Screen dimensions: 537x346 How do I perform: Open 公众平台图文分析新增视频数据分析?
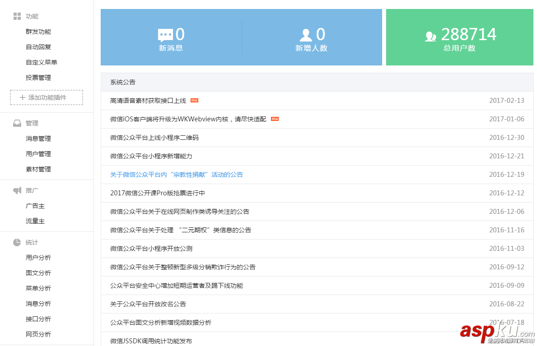pyautogui.click(x=161, y=323)
